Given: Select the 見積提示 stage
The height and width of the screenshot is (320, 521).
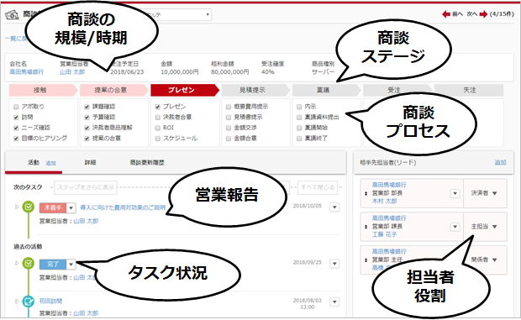Looking at the screenshot, I should 255,90.
